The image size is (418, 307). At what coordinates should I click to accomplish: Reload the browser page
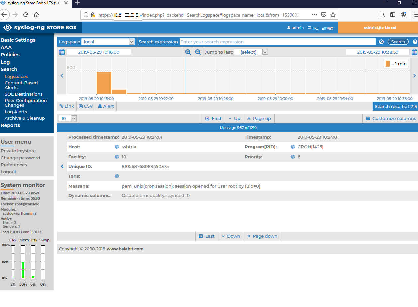pyautogui.click(x=26, y=15)
